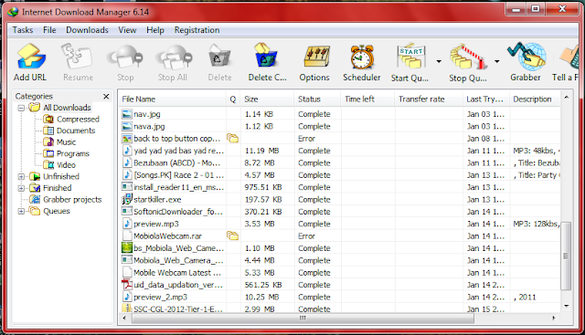This screenshot has width=585, height=335.
Task: Click the PDF icon of uid_data_updation file
Action: [127, 285]
